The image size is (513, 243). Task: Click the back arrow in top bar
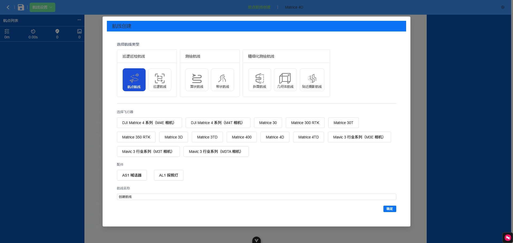click(8, 7)
